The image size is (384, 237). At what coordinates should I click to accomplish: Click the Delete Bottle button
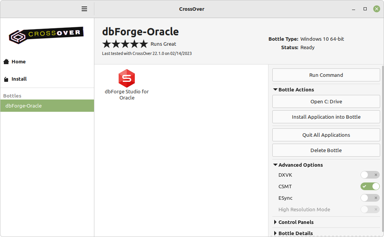326,150
